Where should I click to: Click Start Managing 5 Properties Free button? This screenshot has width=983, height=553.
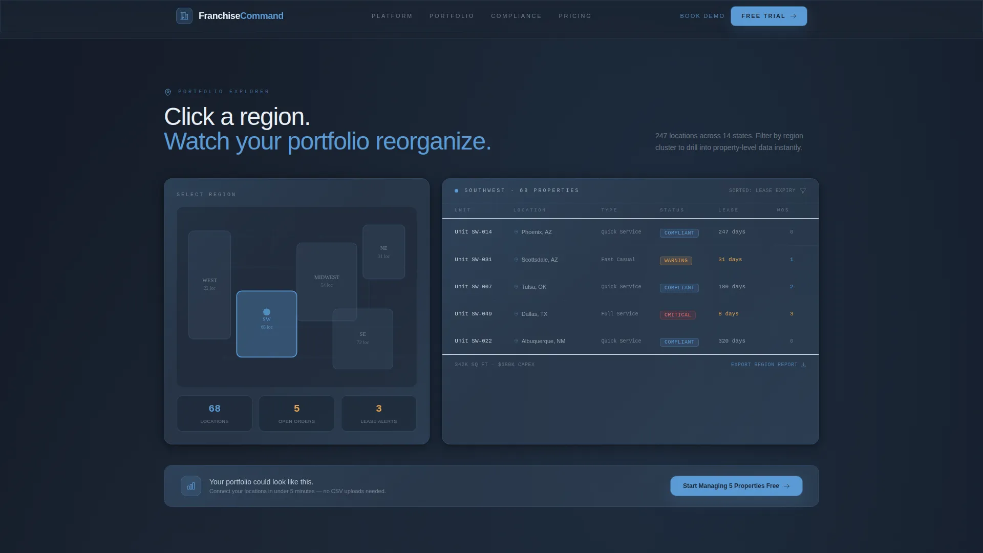tap(736, 486)
